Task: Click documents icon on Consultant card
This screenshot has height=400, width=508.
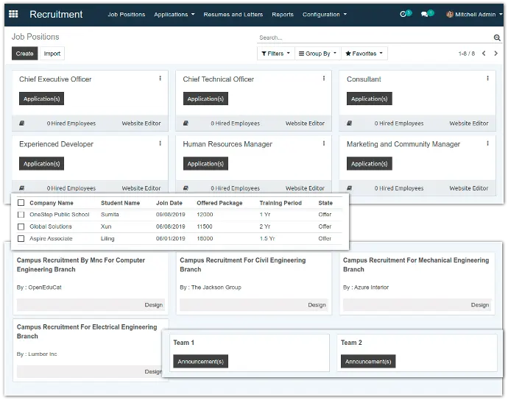Action: pyautogui.click(x=349, y=124)
